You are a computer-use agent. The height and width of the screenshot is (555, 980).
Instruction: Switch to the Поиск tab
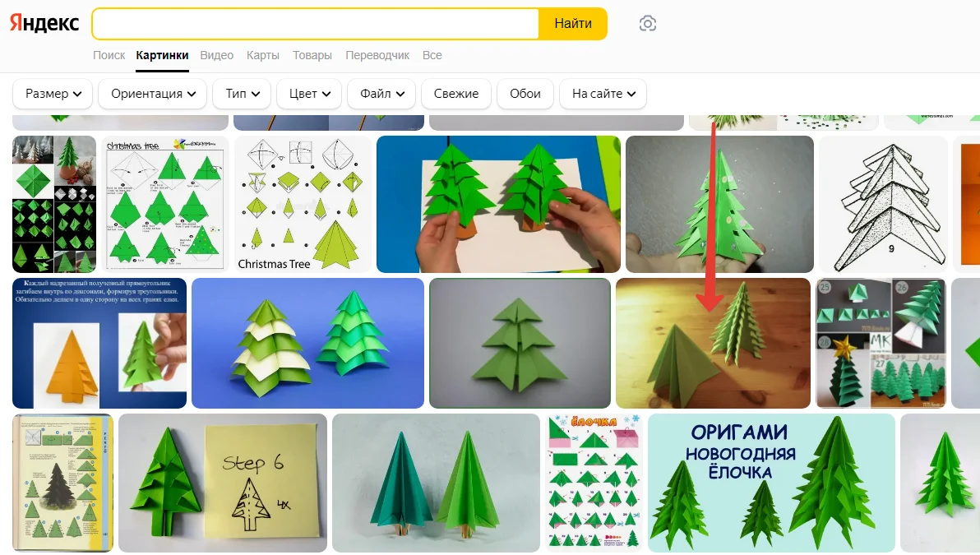(x=109, y=55)
